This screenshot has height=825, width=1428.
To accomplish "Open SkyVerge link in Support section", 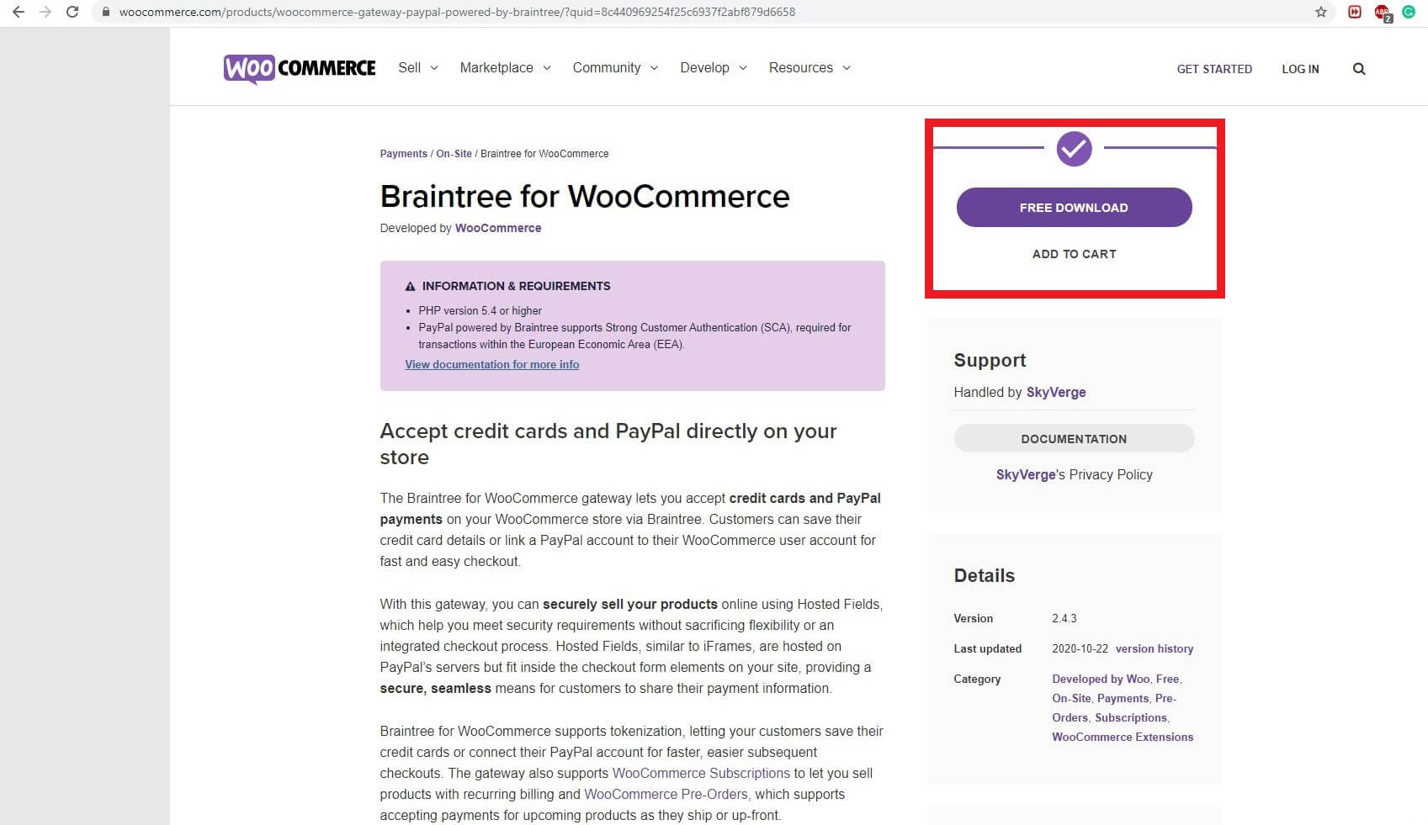I will tap(1056, 392).
